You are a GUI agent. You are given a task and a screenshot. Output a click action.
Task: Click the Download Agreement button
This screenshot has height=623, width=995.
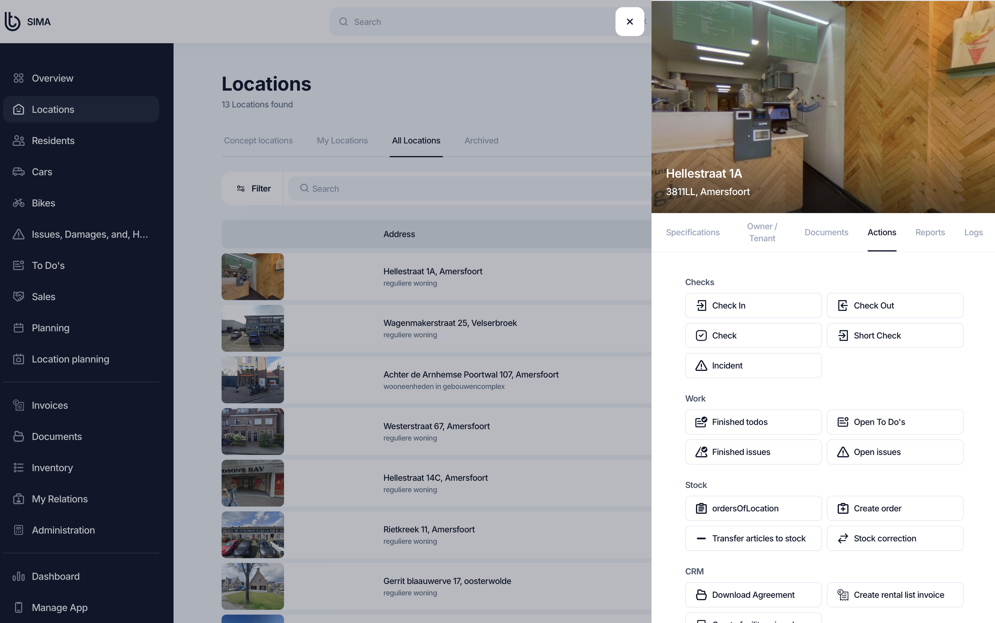click(x=753, y=594)
